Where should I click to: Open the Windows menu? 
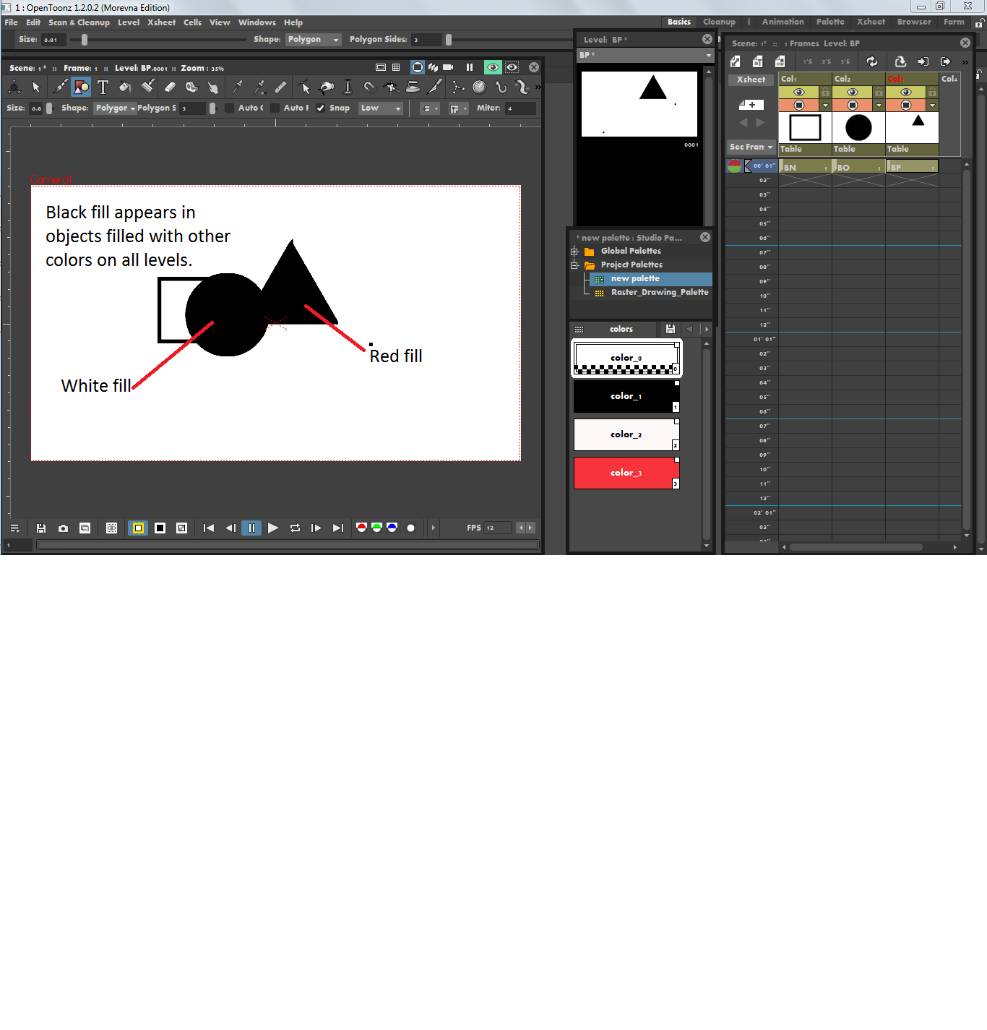coord(257,22)
